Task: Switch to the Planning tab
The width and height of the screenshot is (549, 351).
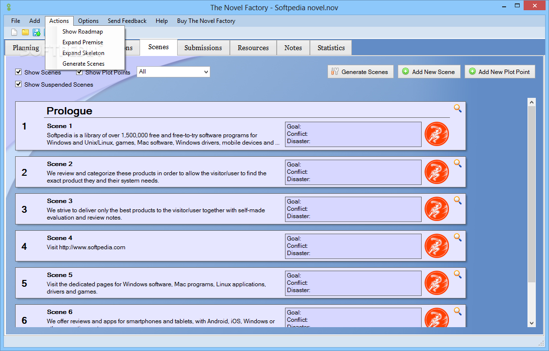Action: coord(26,48)
